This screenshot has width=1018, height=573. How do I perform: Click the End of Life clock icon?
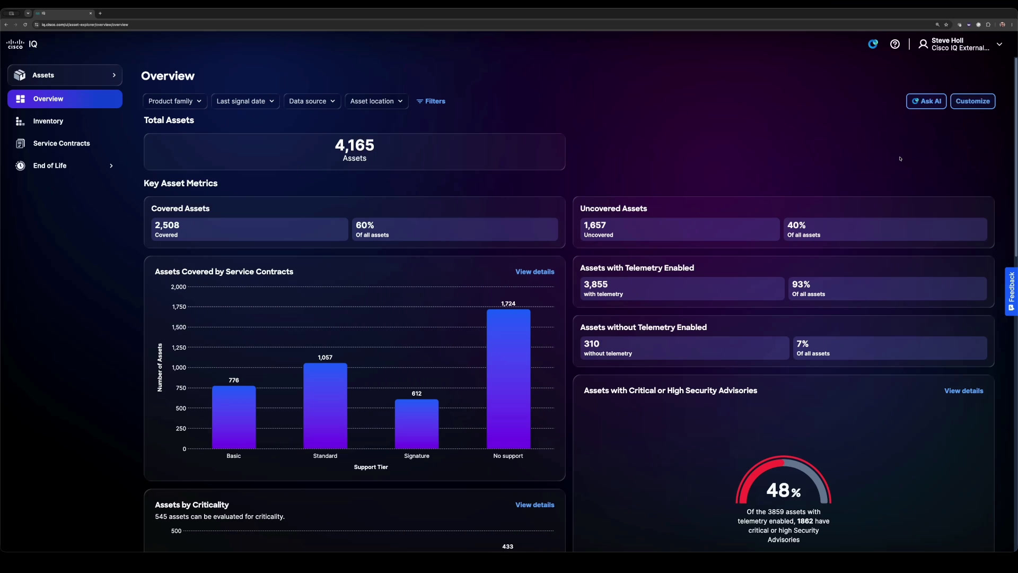pyautogui.click(x=20, y=166)
